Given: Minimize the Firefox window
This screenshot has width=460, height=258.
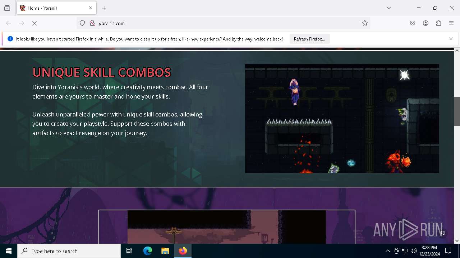Looking at the screenshot, I should [419, 8].
